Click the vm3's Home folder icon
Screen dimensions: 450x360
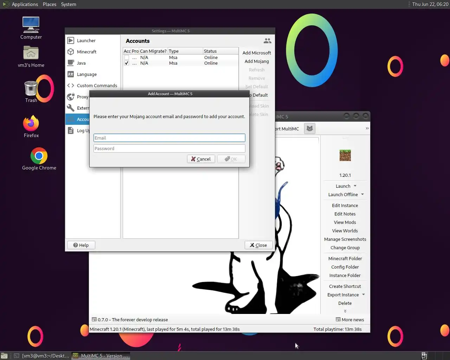tap(31, 57)
